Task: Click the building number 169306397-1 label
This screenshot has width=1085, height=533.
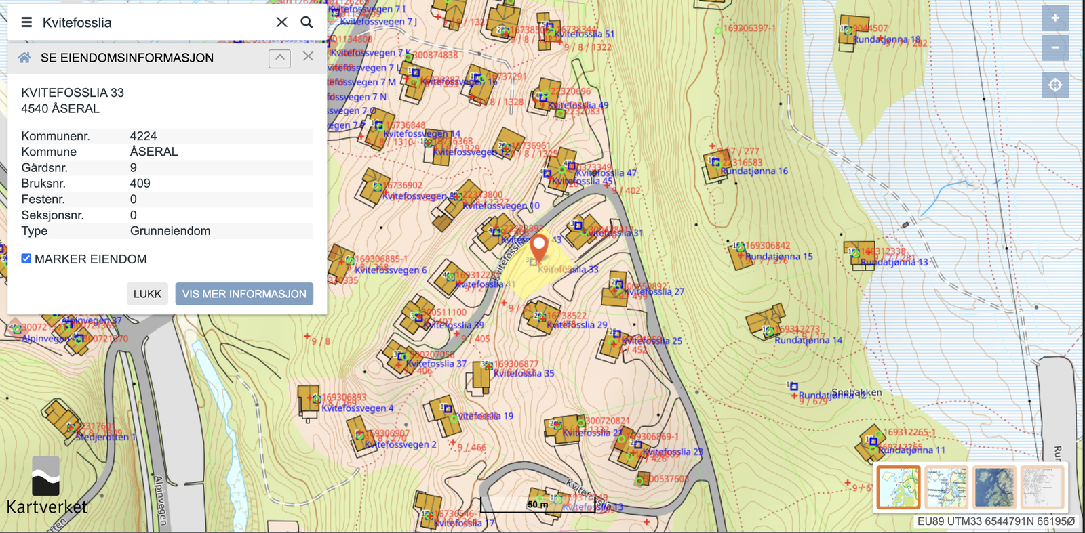Action: [x=749, y=28]
